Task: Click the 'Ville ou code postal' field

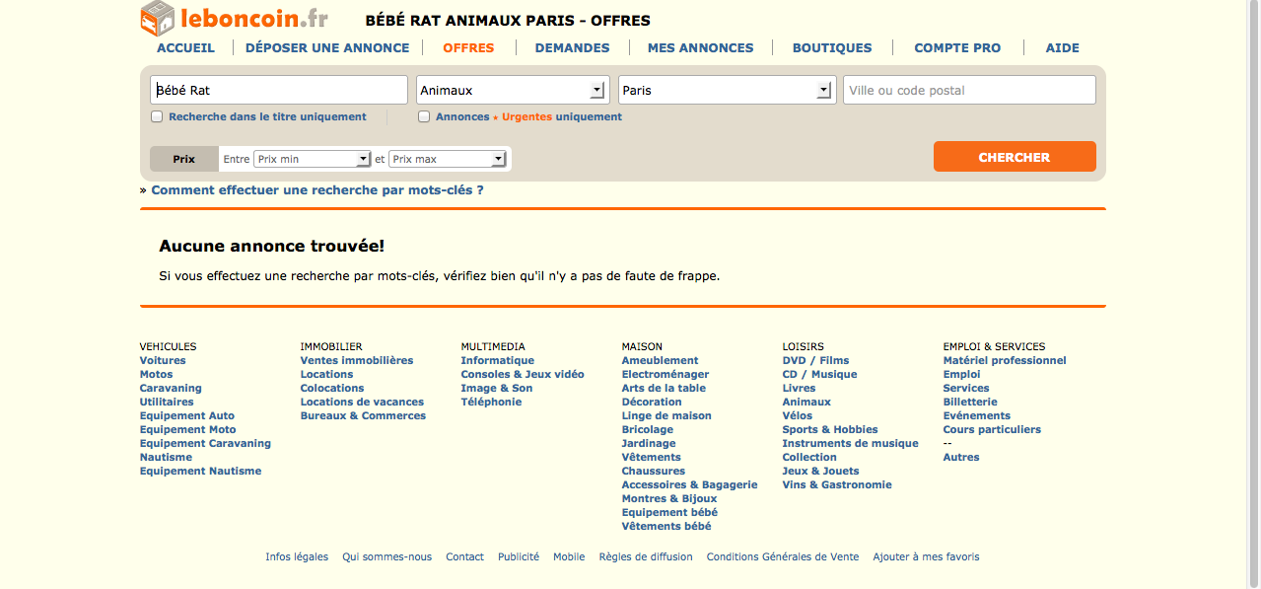Action: 968,90
